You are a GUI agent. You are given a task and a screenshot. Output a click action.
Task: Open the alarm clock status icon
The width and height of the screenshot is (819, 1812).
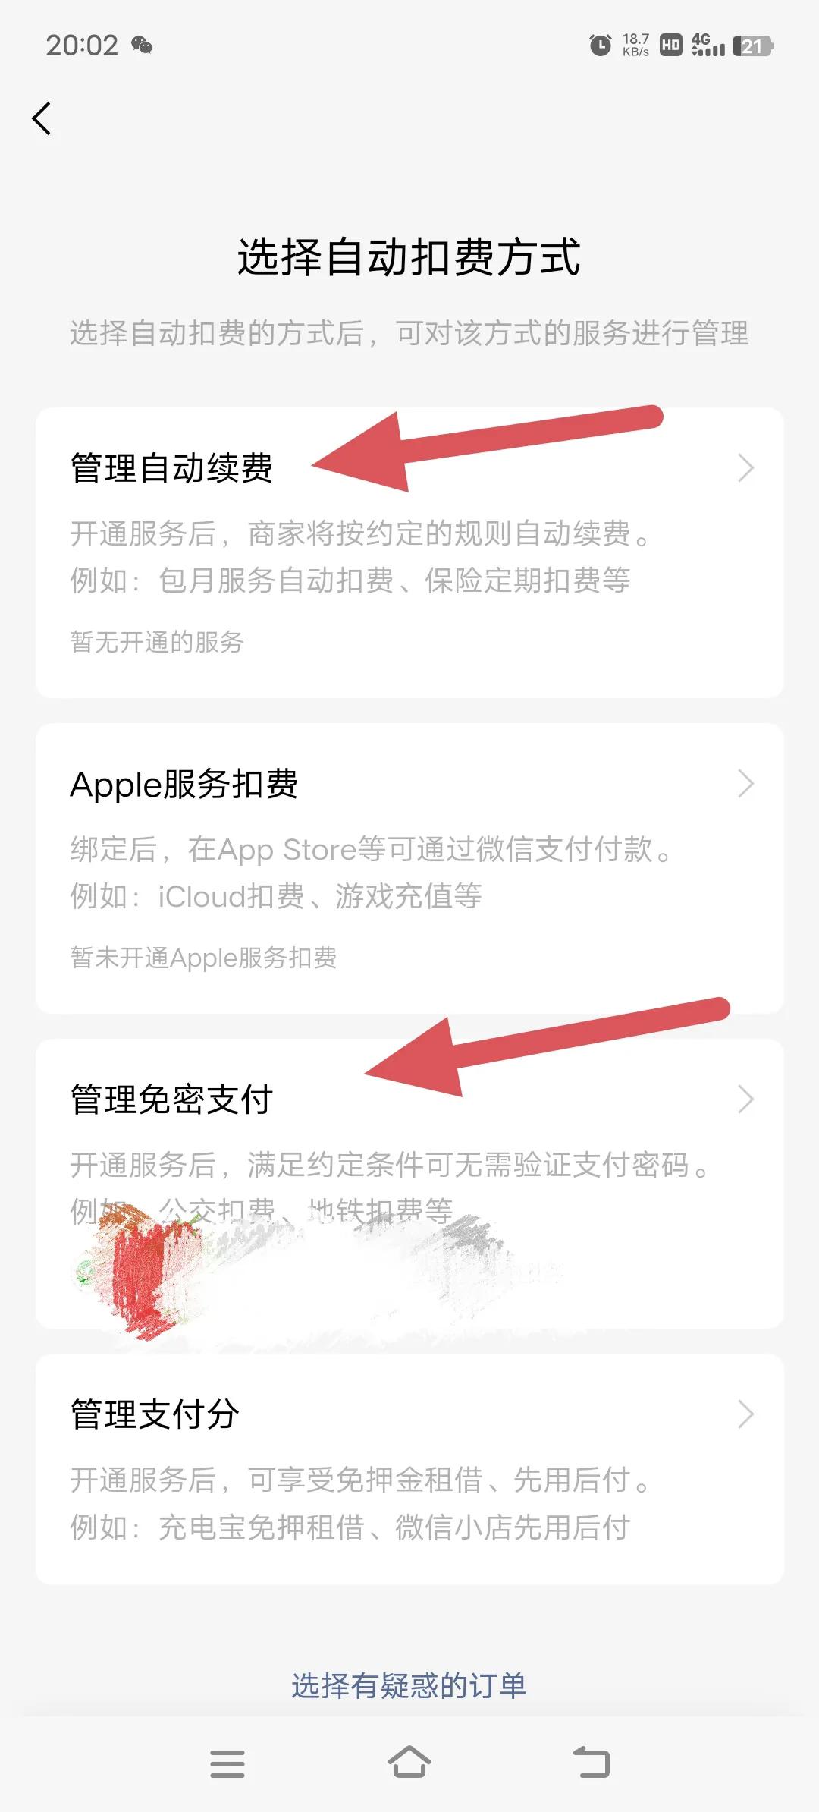[600, 46]
